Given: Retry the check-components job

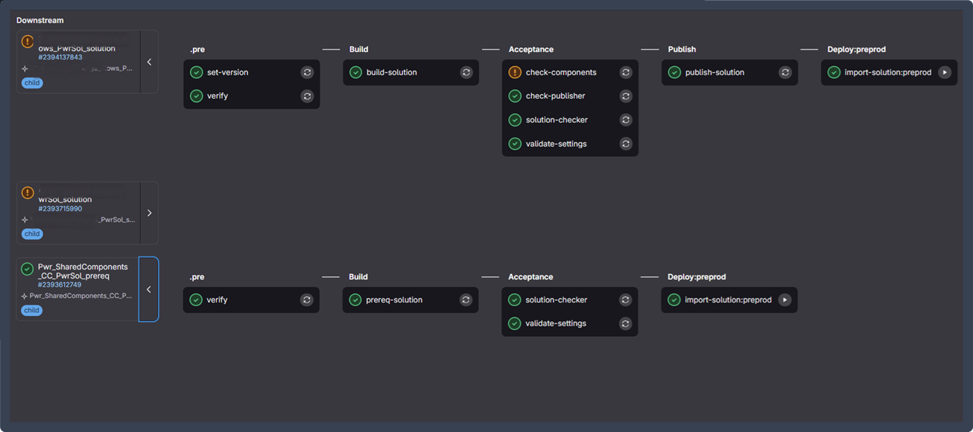Looking at the screenshot, I should pyautogui.click(x=626, y=72).
